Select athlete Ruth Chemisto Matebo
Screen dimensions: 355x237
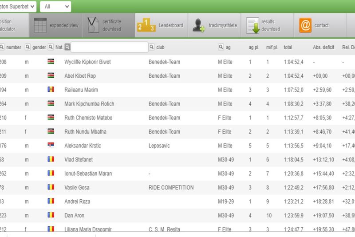click(x=88, y=118)
